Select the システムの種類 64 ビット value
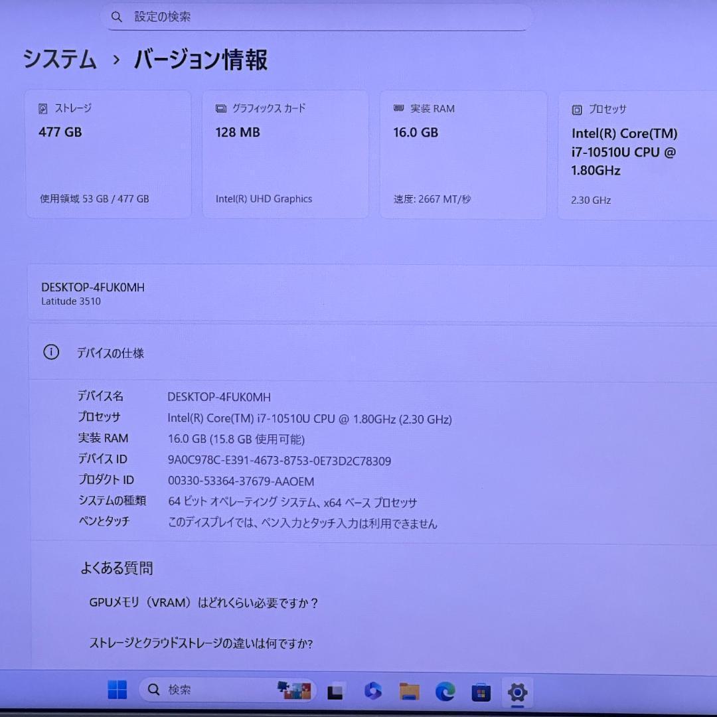Viewport: 717px width, 717px height. coord(293,503)
